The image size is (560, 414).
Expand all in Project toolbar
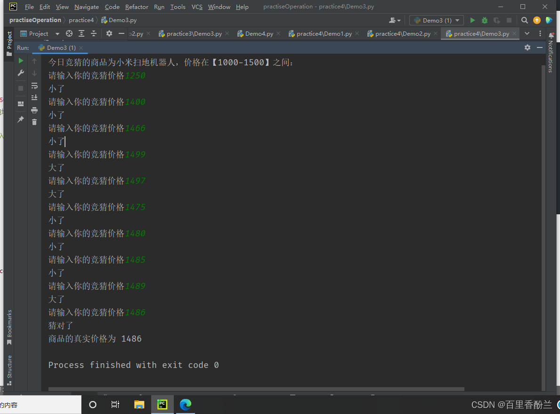click(x=81, y=33)
